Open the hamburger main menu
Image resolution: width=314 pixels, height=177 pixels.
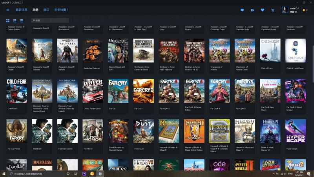[x=8, y=10]
